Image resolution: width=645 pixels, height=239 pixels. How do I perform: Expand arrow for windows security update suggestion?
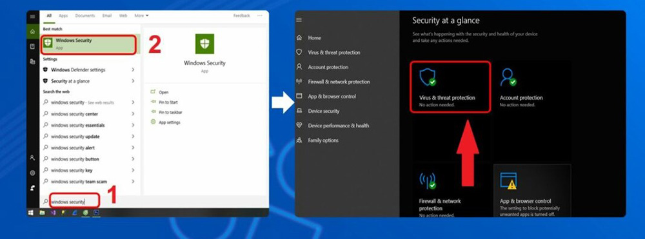(x=133, y=137)
